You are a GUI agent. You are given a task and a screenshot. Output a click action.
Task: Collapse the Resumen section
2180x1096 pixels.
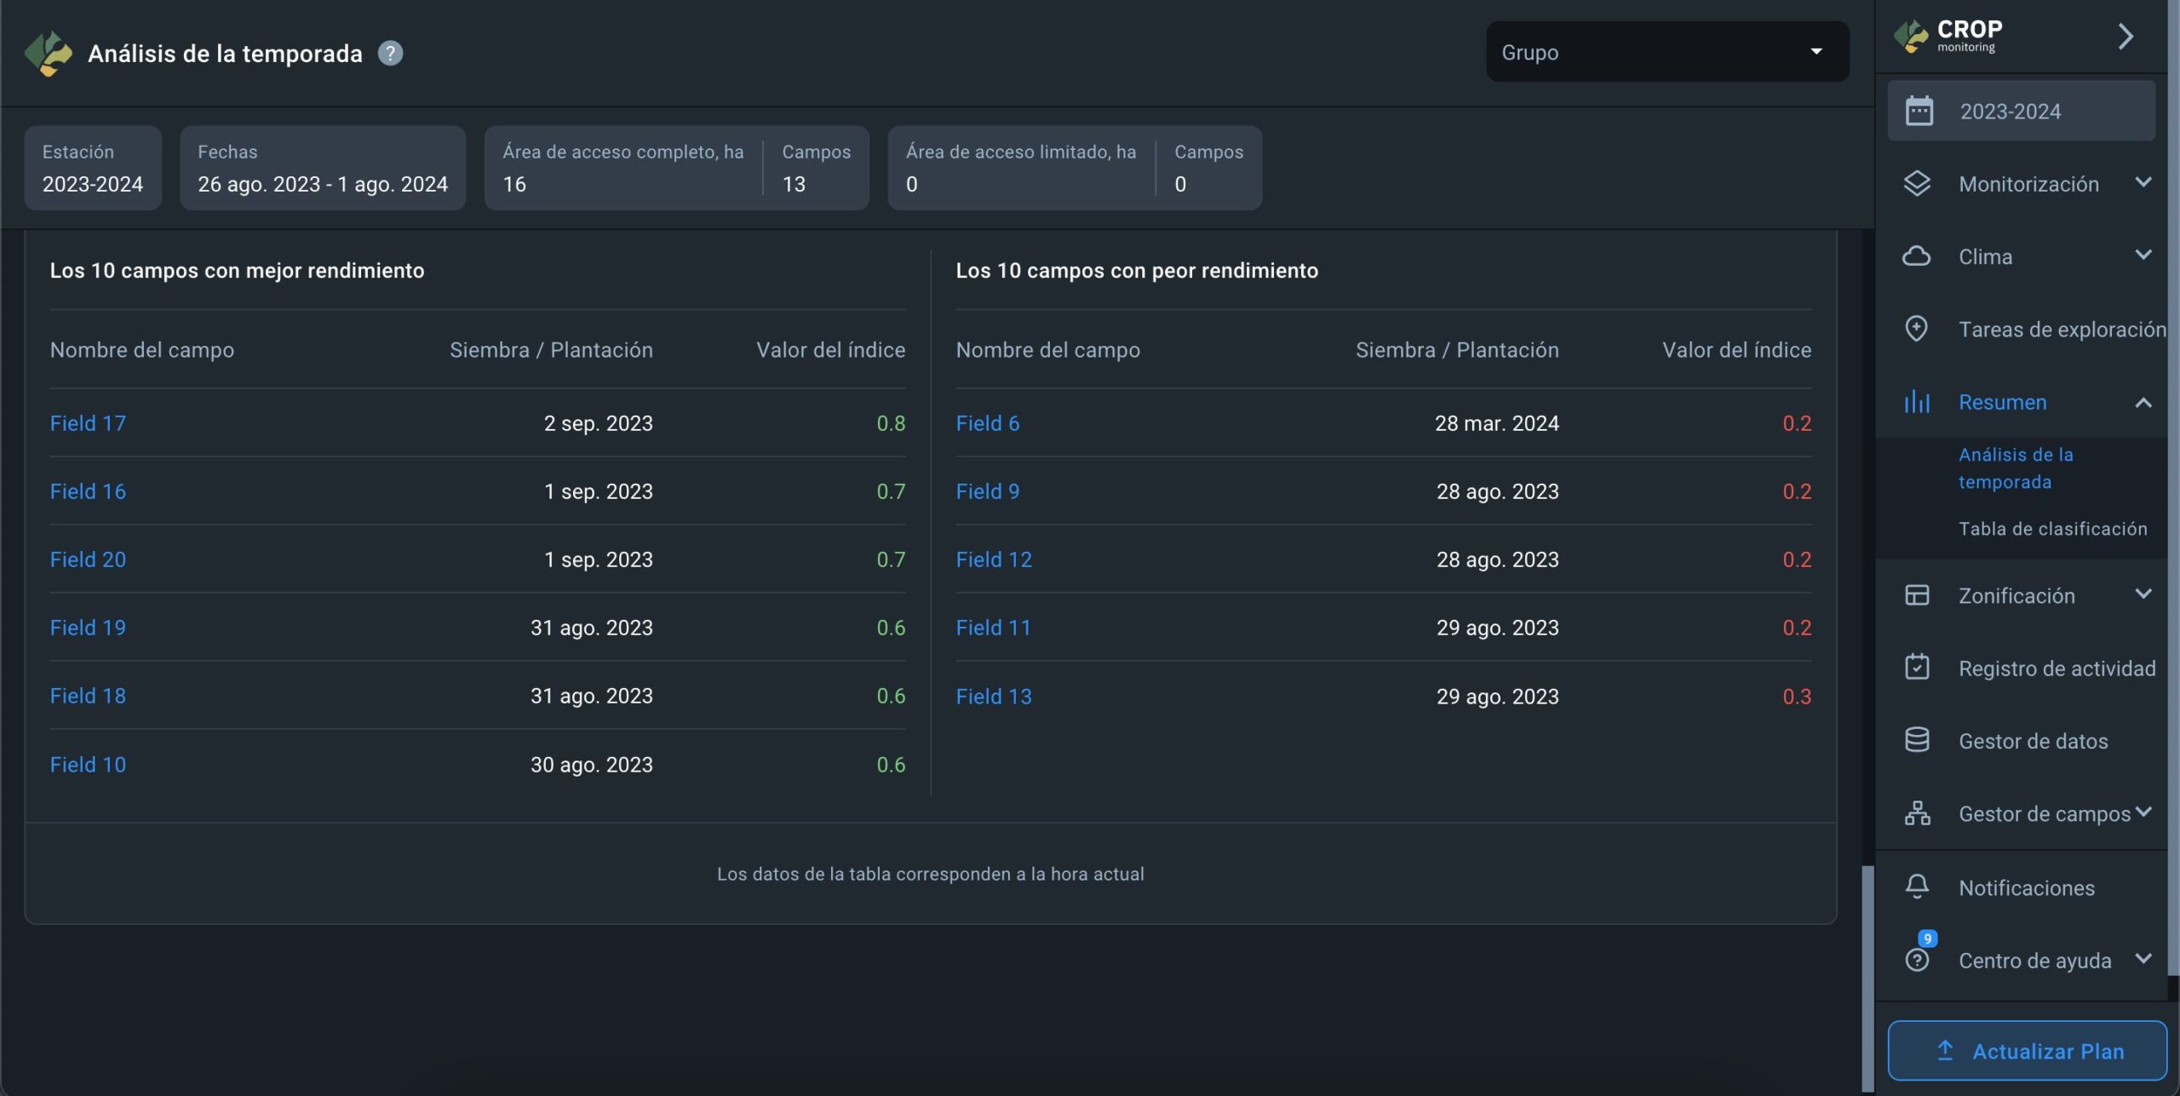[2143, 402]
